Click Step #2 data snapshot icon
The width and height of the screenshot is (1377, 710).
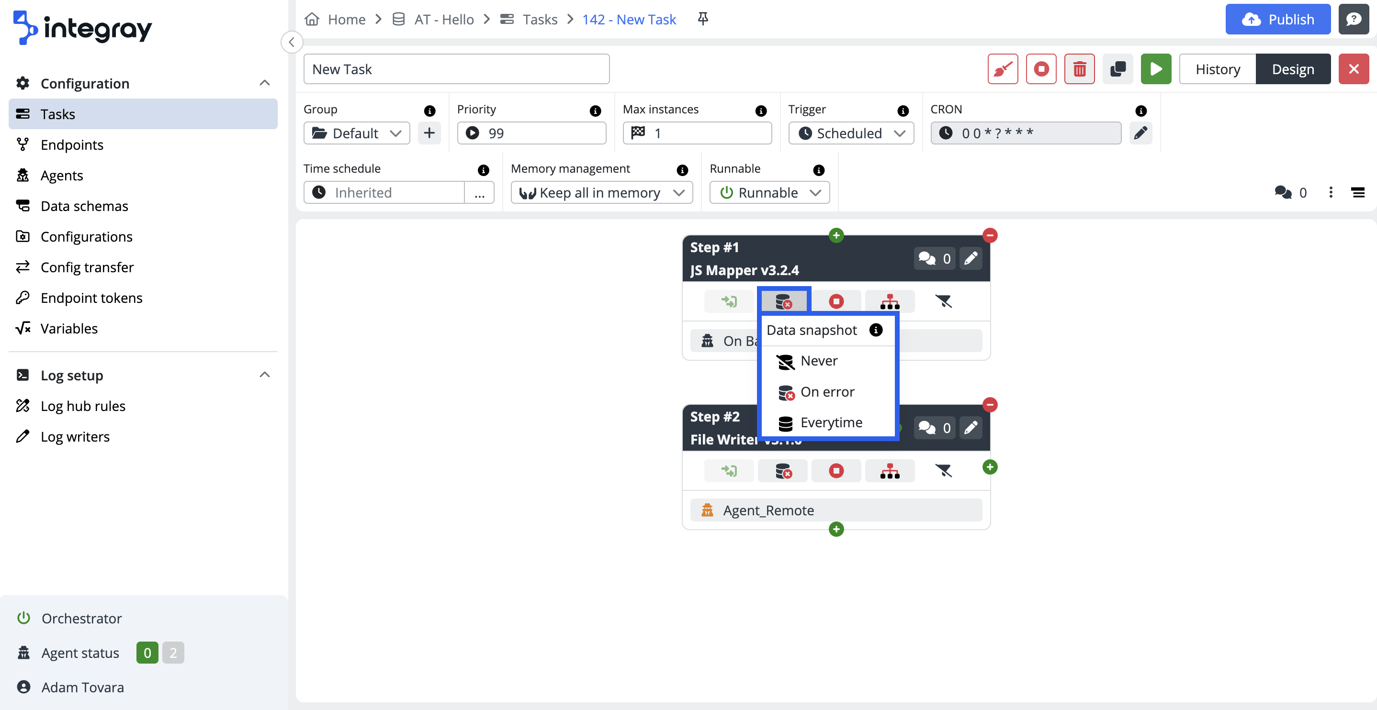click(x=783, y=471)
